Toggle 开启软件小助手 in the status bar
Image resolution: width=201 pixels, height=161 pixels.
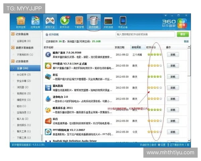point(148,145)
